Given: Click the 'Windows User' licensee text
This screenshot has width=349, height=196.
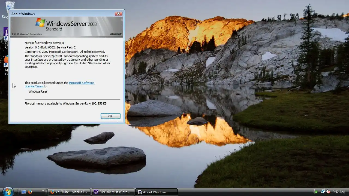Looking at the screenshot, I should point(38,91).
